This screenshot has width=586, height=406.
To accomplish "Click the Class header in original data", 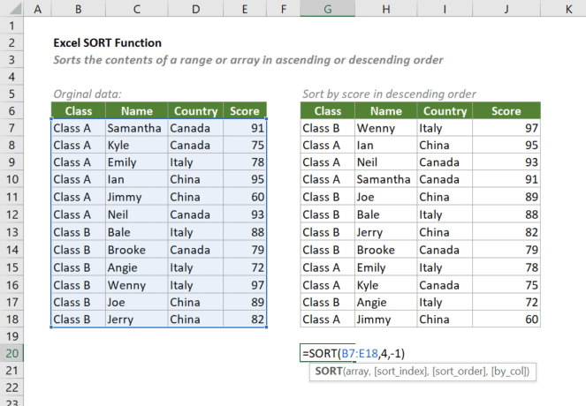I will [78, 111].
